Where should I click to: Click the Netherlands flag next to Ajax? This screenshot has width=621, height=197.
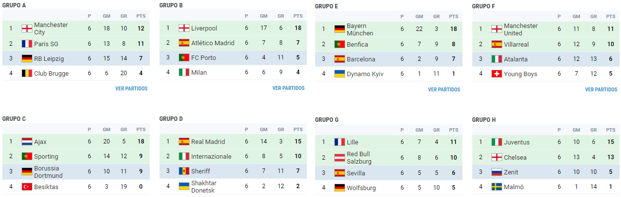[x=27, y=141]
